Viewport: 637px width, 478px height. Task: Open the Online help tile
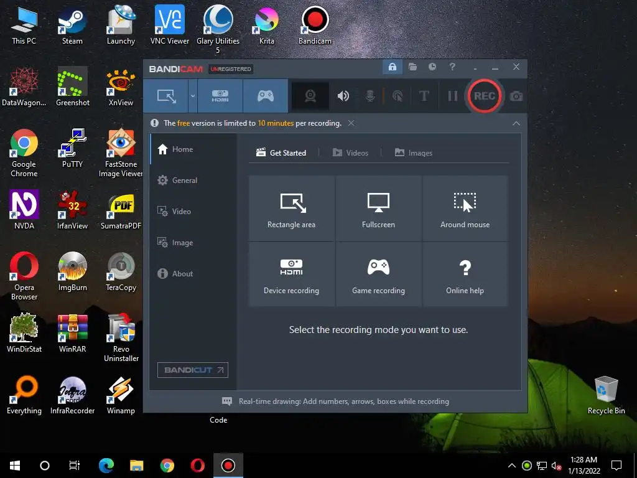coord(465,274)
